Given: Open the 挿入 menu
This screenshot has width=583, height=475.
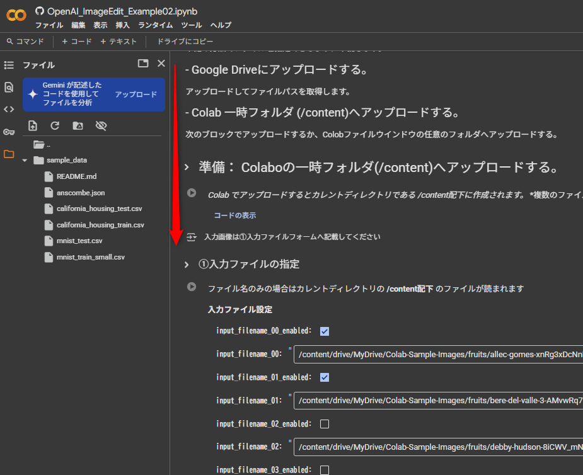Looking at the screenshot, I should coord(122,25).
